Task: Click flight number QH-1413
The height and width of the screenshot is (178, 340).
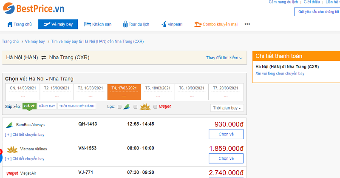Action: (x=88, y=124)
